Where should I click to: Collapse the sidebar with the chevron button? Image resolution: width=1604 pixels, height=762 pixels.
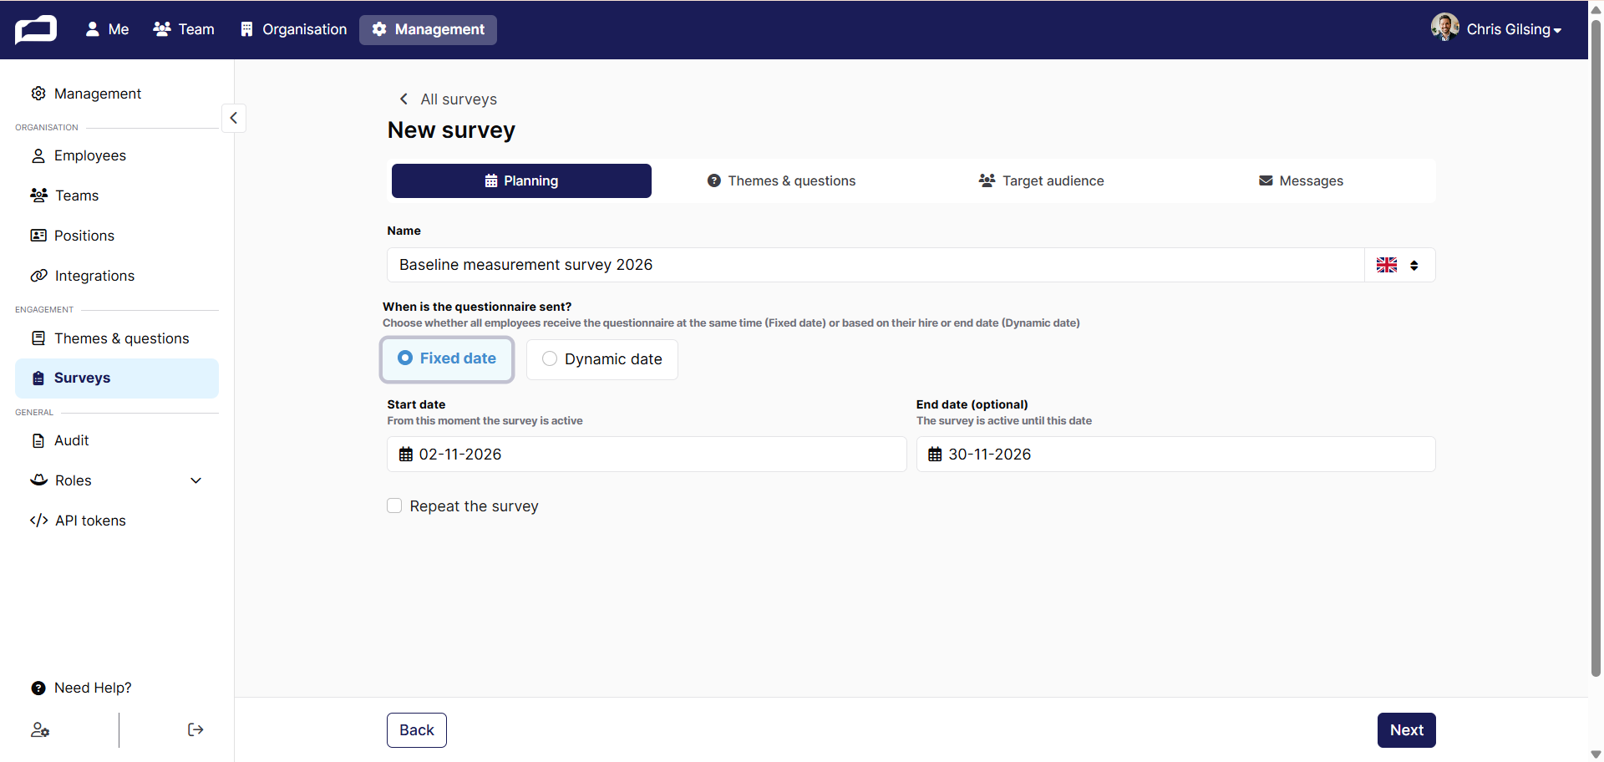[234, 118]
